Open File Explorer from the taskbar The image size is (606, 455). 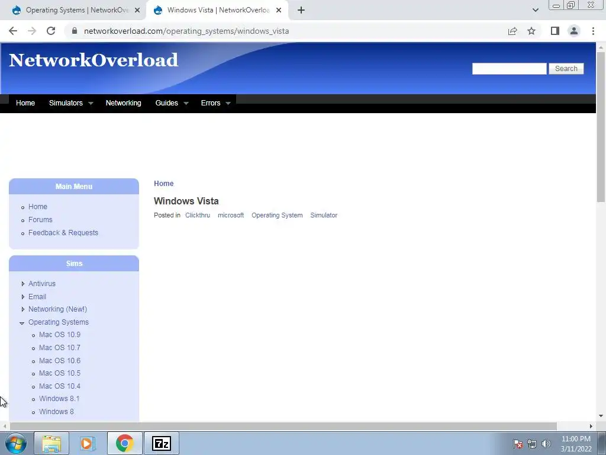pos(51,443)
